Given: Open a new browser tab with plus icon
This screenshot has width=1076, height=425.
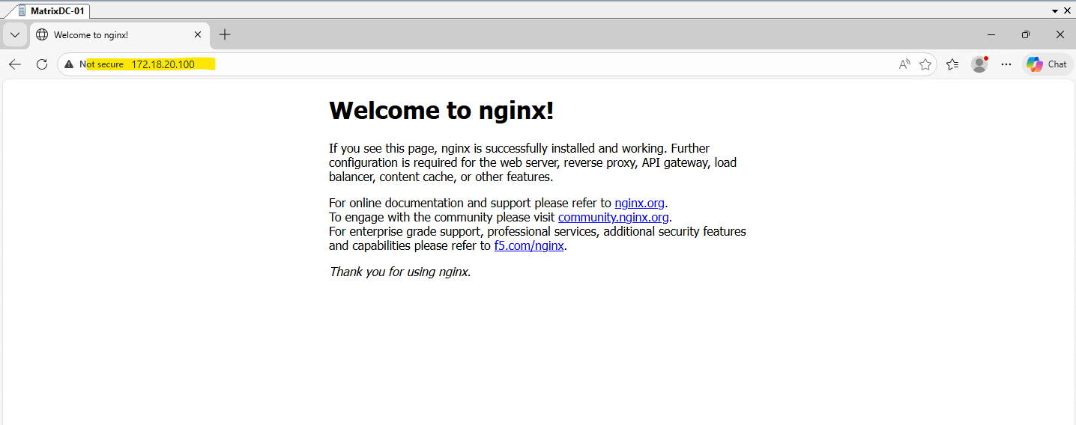Looking at the screenshot, I should [x=225, y=34].
